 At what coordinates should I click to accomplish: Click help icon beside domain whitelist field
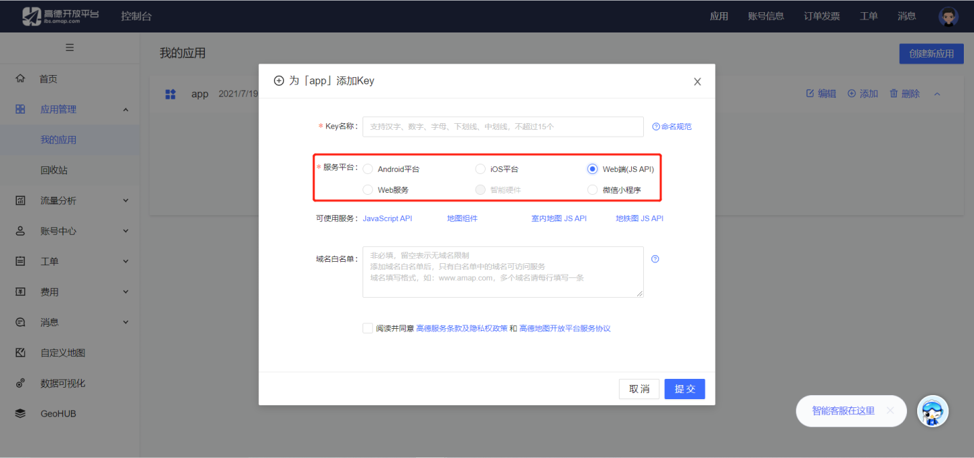click(655, 259)
